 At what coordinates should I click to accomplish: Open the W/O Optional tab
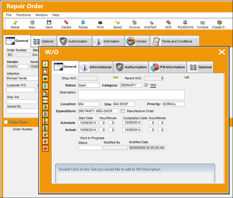200,67
